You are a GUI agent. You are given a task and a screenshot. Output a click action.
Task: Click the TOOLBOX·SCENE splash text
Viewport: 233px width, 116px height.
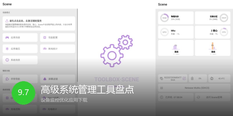tap(117, 79)
